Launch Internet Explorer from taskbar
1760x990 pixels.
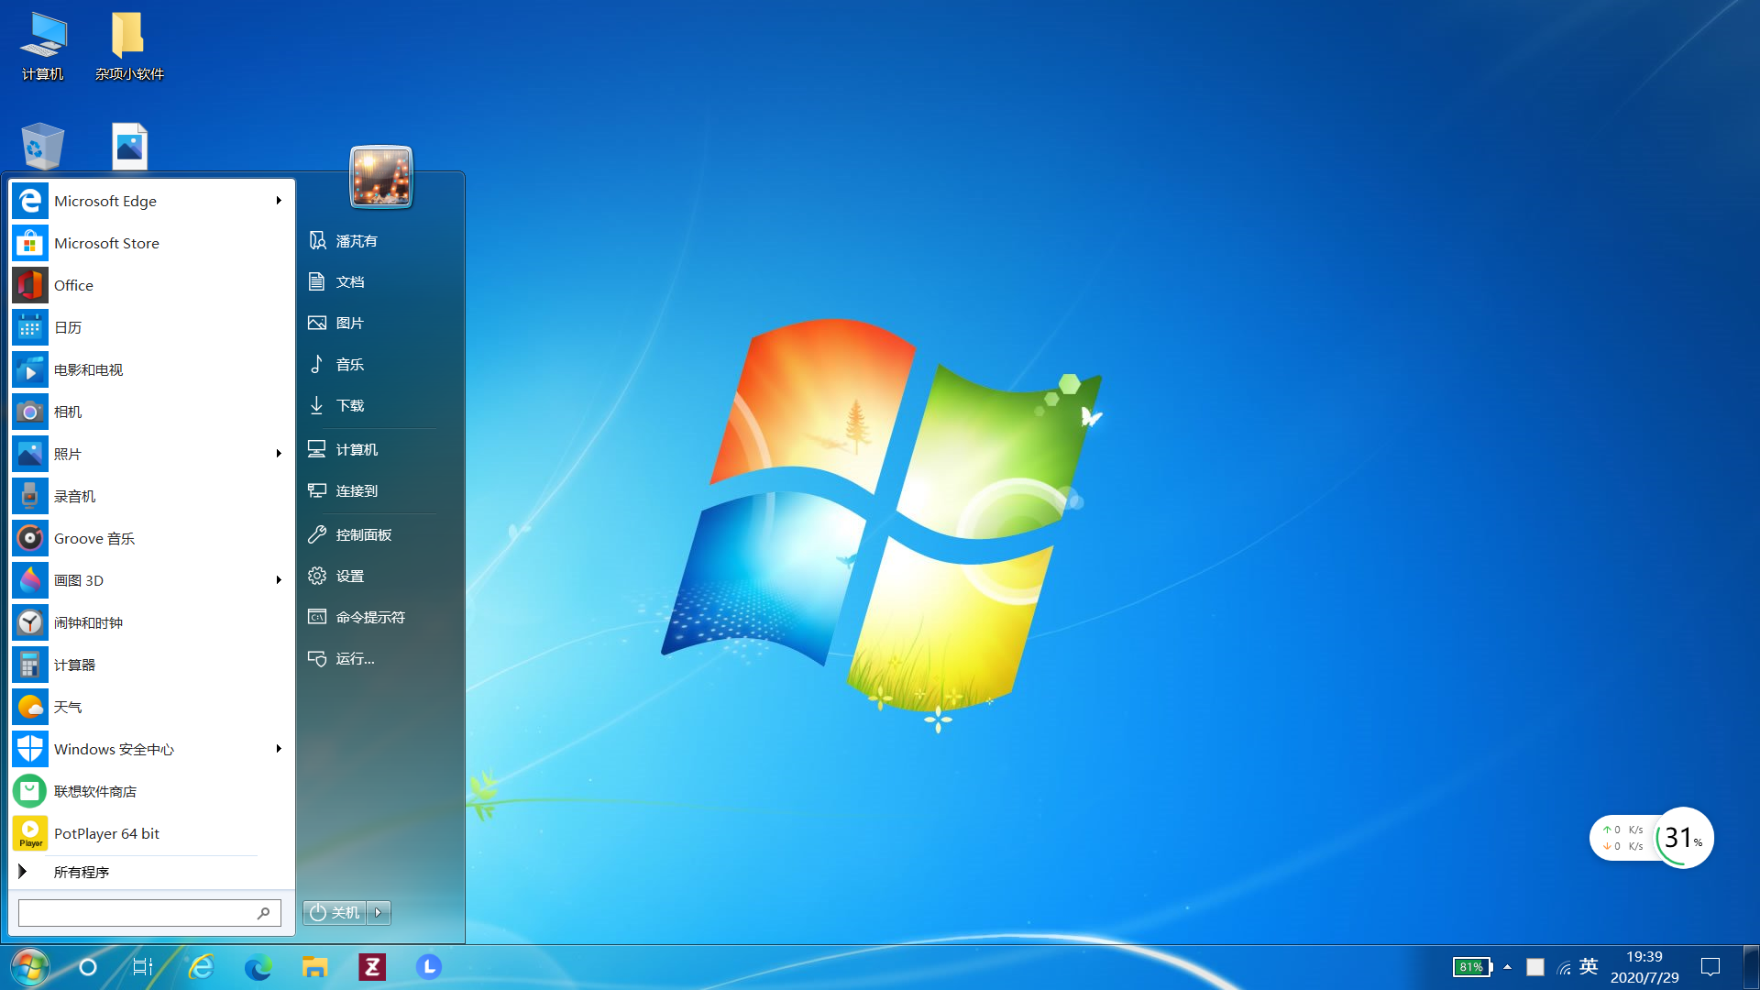[x=201, y=967]
